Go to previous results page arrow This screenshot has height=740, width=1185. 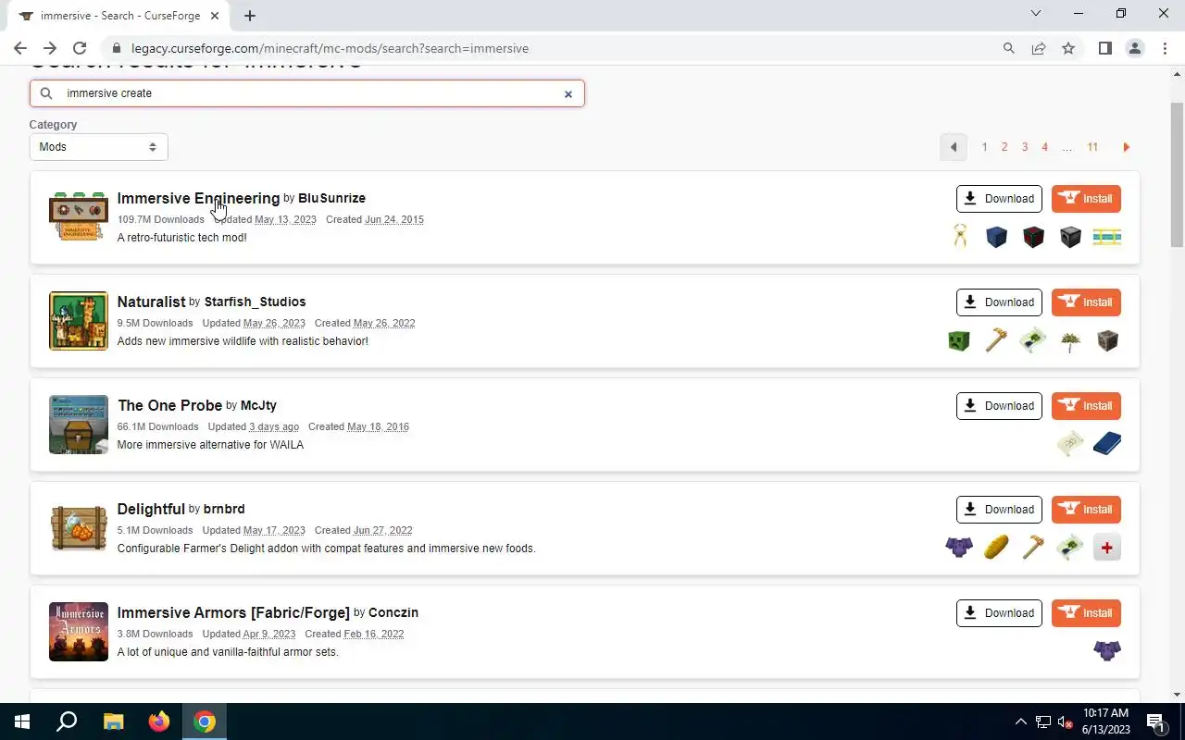(x=953, y=147)
